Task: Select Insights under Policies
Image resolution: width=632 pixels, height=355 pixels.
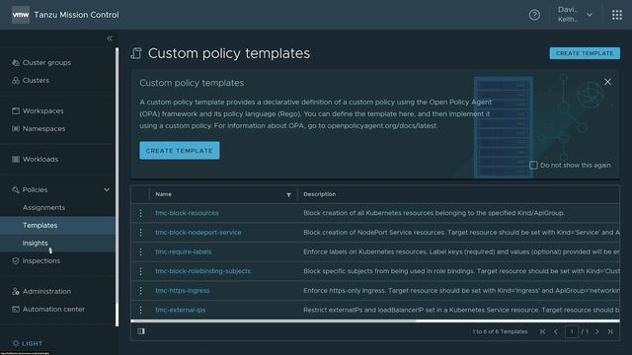Action: (36, 244)
